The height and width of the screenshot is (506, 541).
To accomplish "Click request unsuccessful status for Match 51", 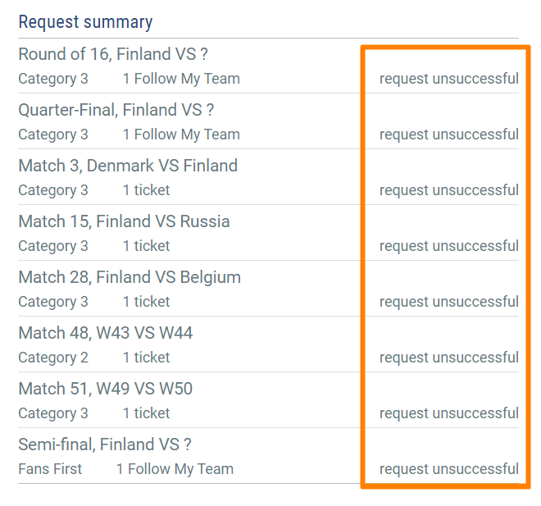I will [x=449, y=413].
